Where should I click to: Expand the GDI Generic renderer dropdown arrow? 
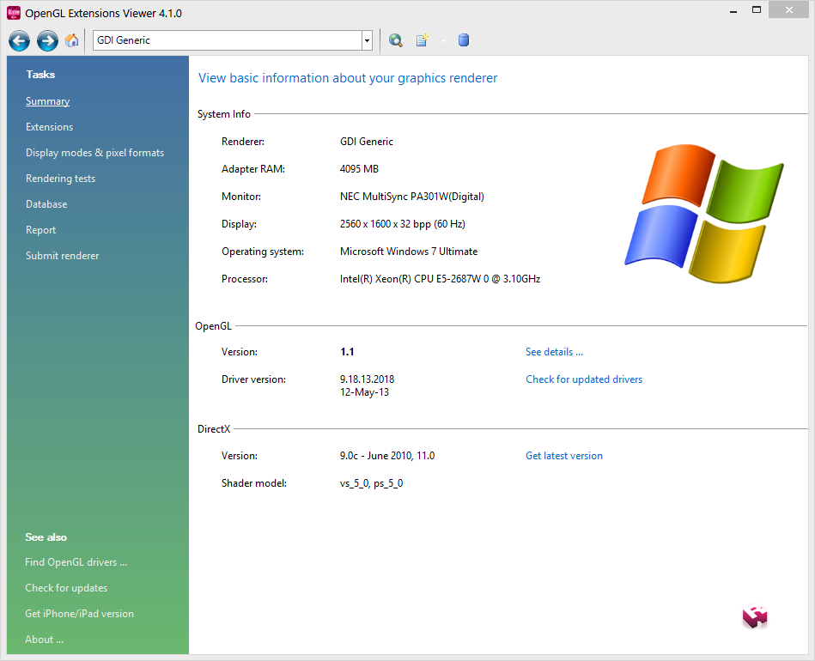pos(367,40)
